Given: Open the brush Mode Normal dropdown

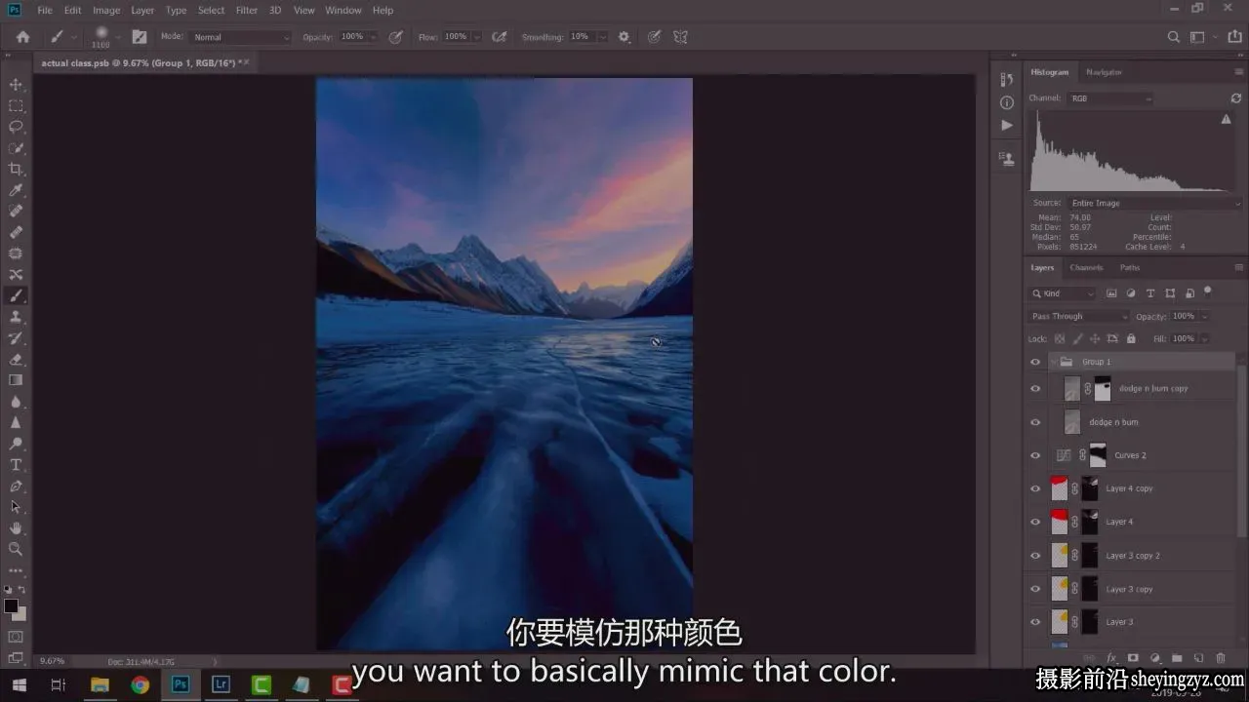Looking at the screenshot, I should 240,37.
